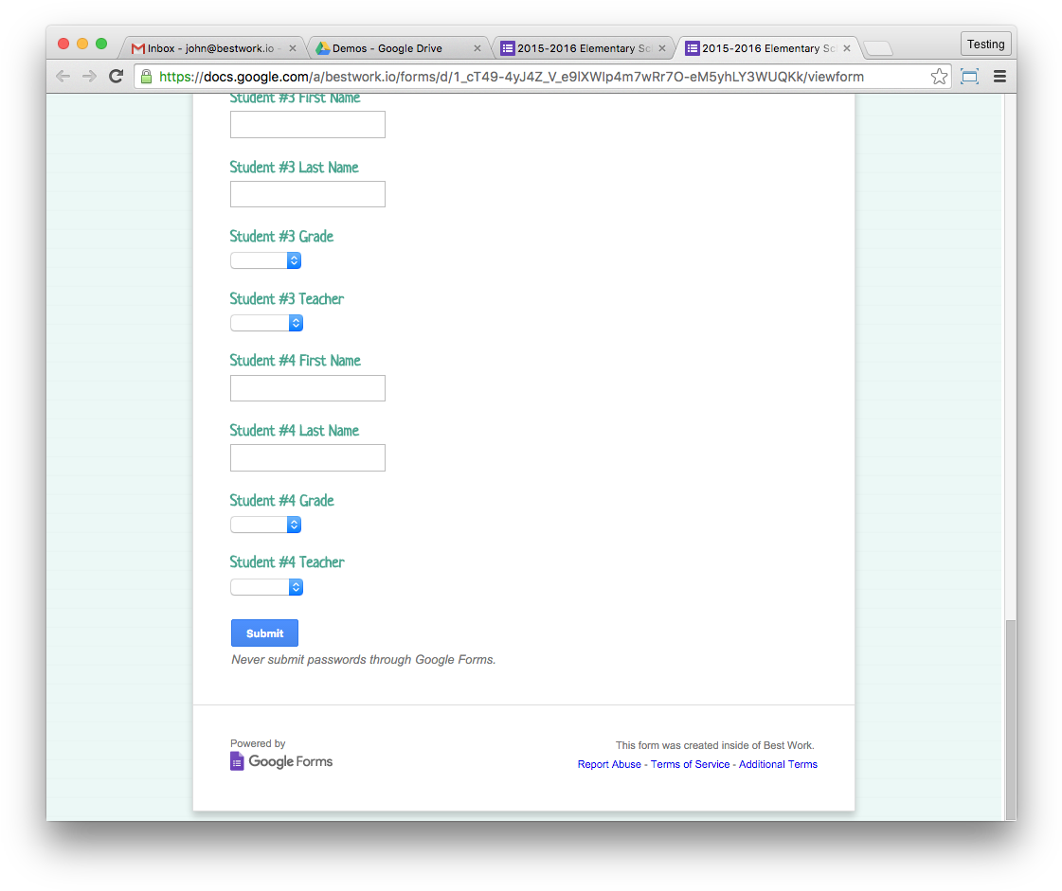Screen dimensions: 1062x891
Task: Click the Testing profile button
Action: click(985, 44)
